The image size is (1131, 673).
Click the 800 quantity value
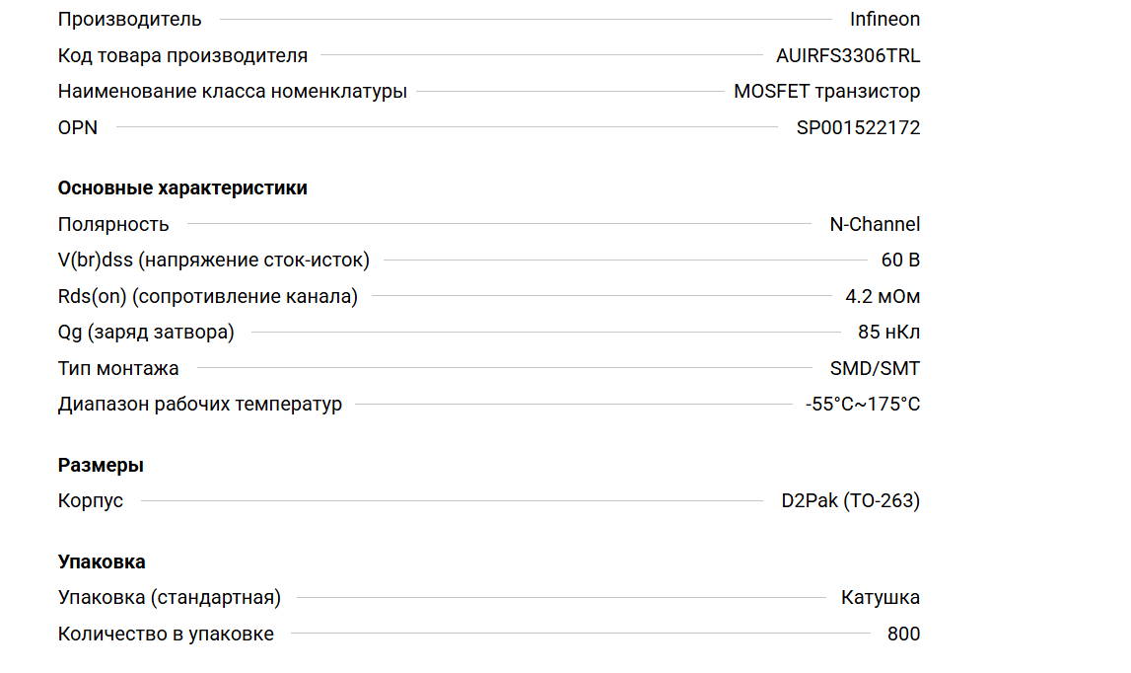point(903,634)
